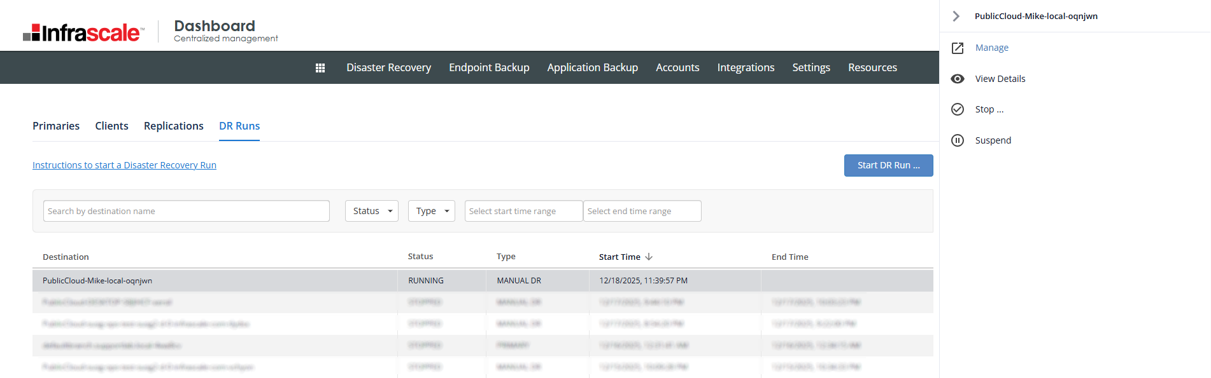Click the Infrascale logo
Screen dimensions: 1211x378
pos(83,32)
